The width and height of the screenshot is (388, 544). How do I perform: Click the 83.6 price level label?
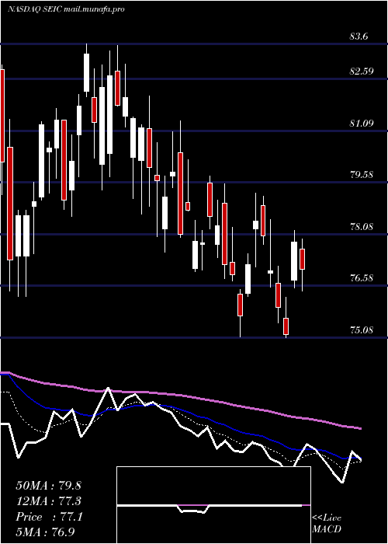click(359, 36)
